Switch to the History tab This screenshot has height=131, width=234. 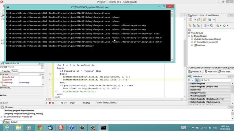113,103
